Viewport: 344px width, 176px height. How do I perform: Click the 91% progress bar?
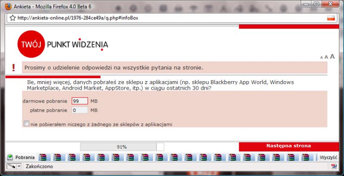coord(122,147)
